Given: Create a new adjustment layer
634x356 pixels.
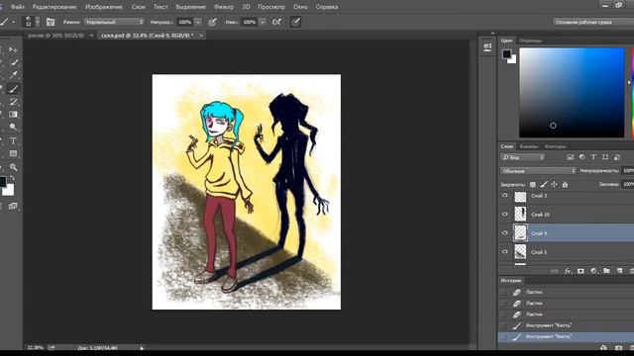Looking at the screenshot, I should 593,271.
